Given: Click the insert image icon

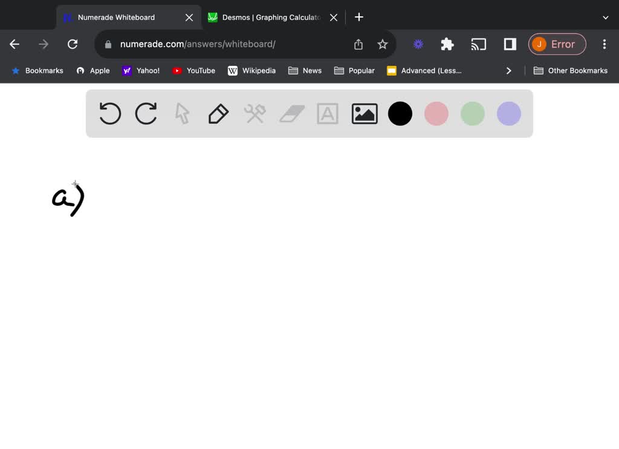Looking at the screenshot, I should coord(365,114).
